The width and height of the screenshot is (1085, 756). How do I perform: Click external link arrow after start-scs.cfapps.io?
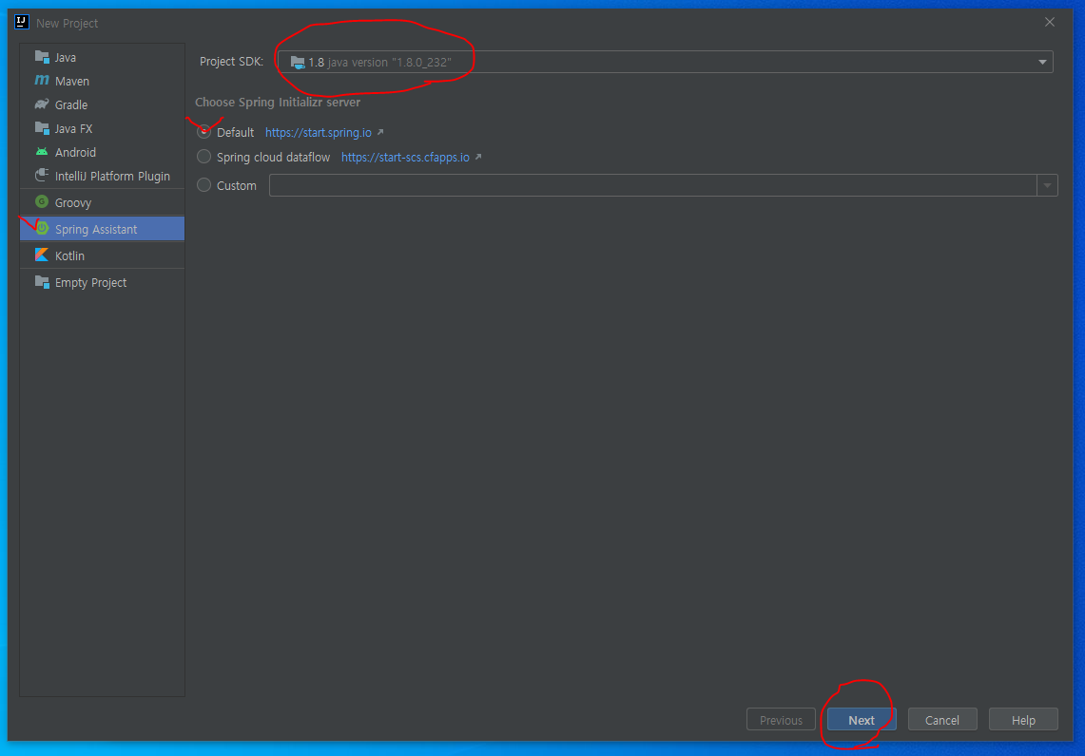478,157
